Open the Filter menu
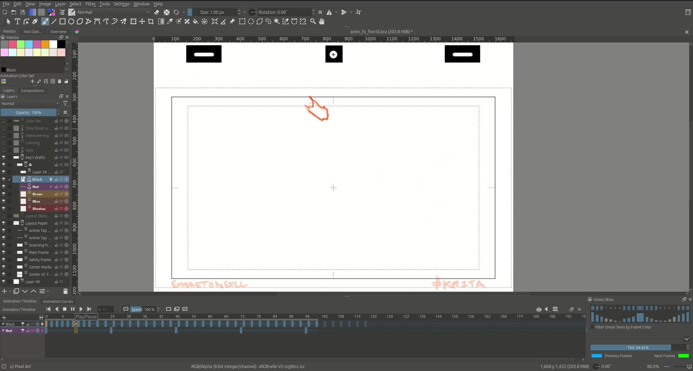Image resolution: width=693 pixels, height=371 pixels. tap(90, 4)
